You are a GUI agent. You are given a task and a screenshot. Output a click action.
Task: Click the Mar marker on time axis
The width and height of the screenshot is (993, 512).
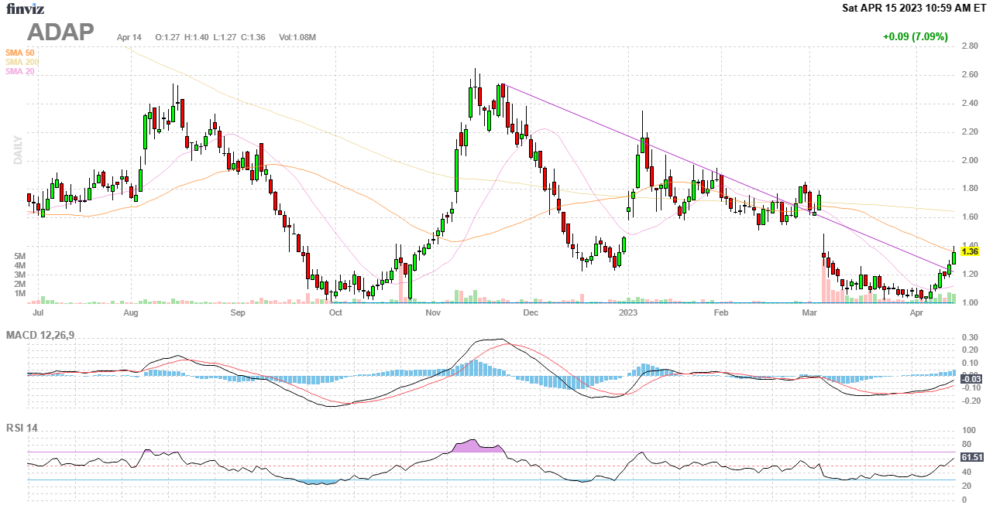[810, 313]
